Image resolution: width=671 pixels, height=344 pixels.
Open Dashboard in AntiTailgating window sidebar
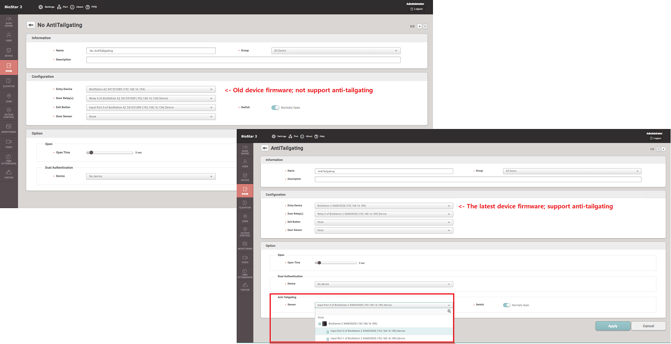(x=245, y=150)
